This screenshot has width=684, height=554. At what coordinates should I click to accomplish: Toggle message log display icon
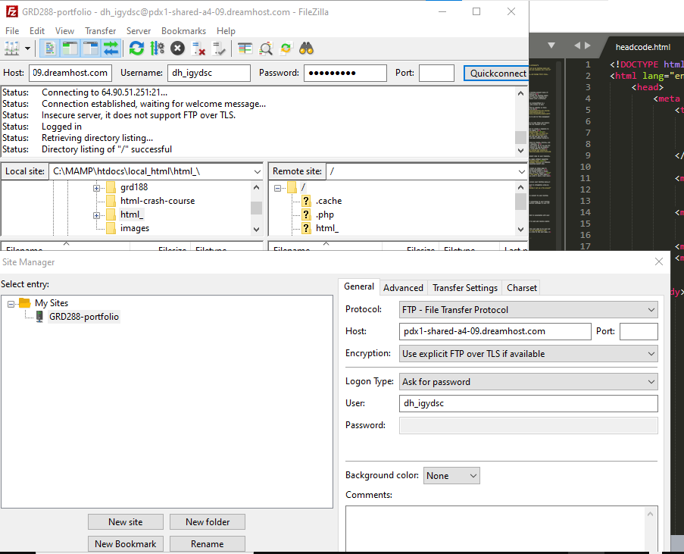tap(50, 49)
